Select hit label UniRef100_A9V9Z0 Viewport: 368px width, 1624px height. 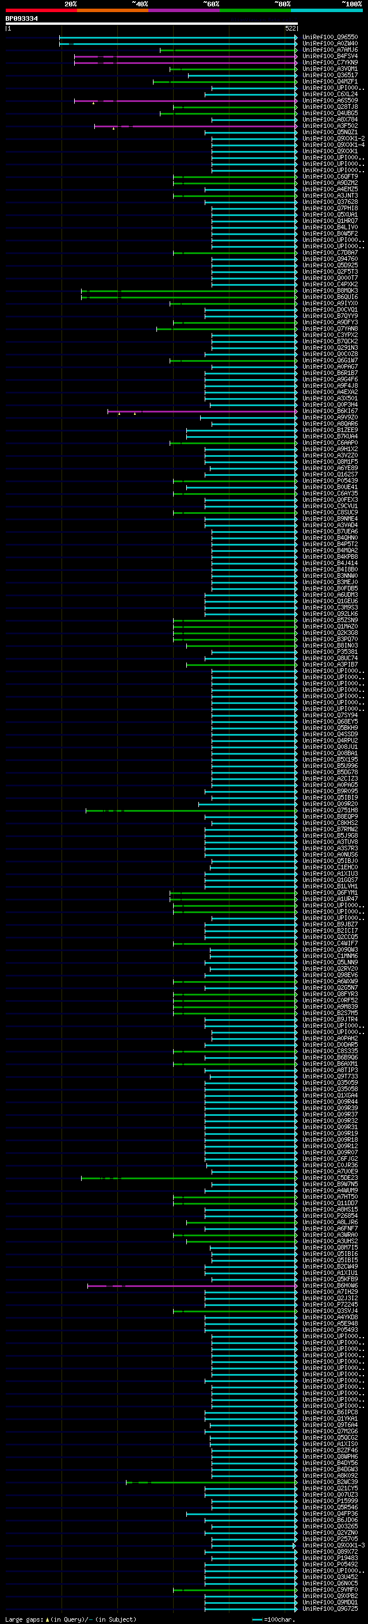(x=329, y=417)
